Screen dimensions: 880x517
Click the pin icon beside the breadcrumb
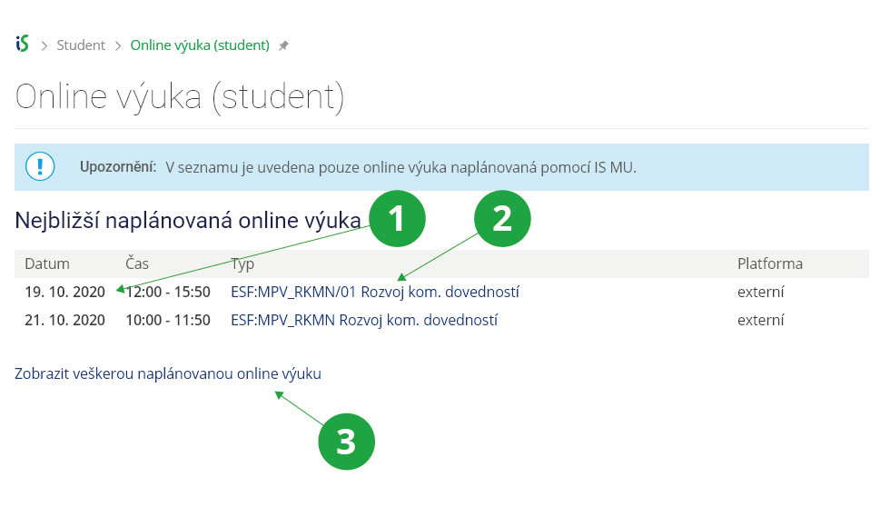283,45
